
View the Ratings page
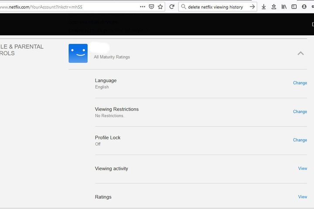click(x=303, y=197)
